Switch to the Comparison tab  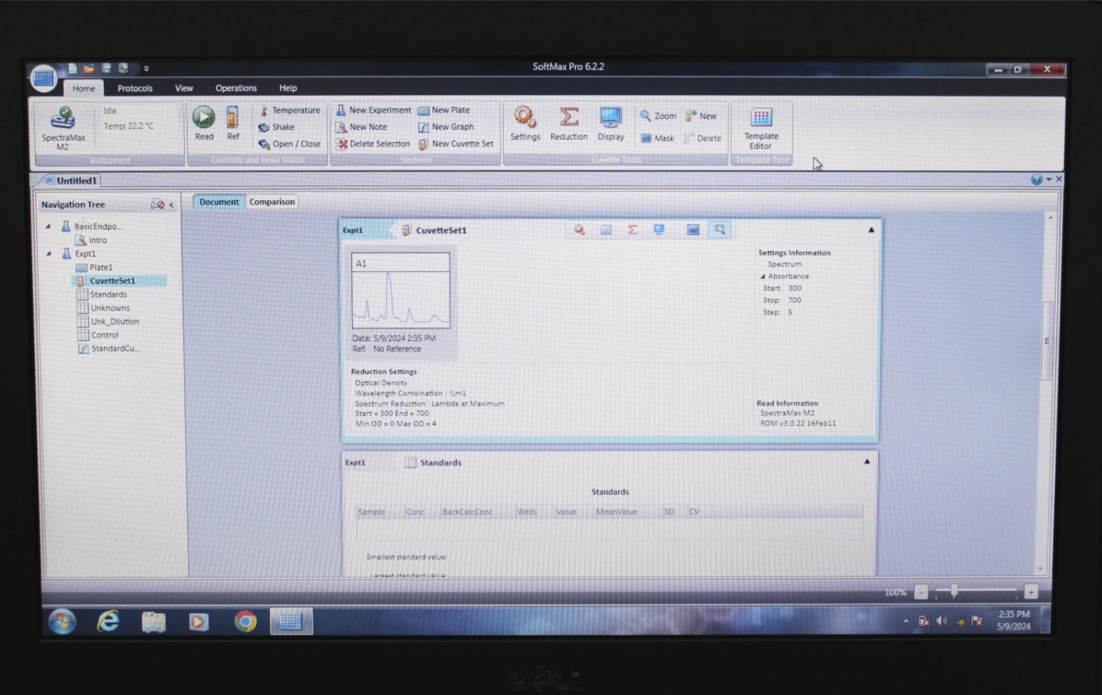(x=272, y=202)
